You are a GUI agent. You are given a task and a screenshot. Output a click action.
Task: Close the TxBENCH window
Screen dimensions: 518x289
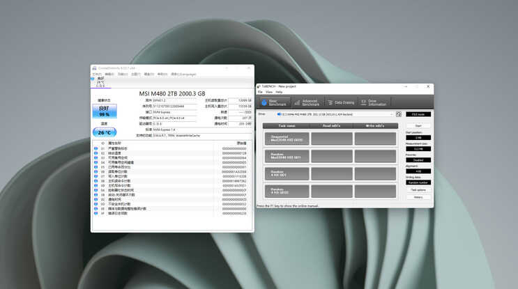[x=428, y=86]
